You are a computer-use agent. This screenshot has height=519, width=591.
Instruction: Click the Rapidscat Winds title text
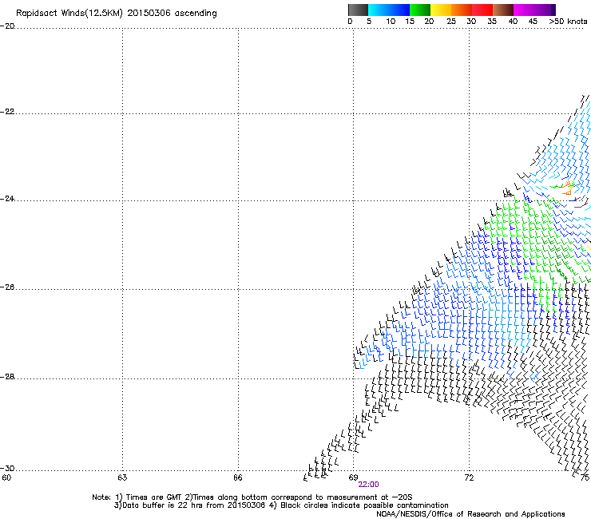point(117,14)
